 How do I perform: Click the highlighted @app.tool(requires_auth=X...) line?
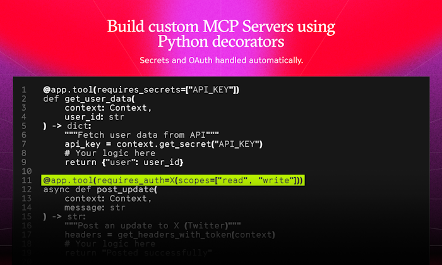pos(173,180)
